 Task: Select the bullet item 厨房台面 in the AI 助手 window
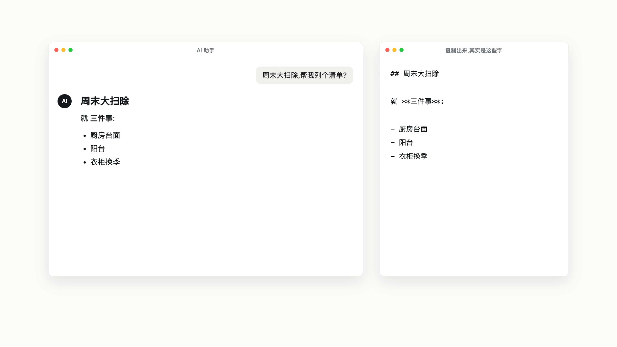pos(105,135)
